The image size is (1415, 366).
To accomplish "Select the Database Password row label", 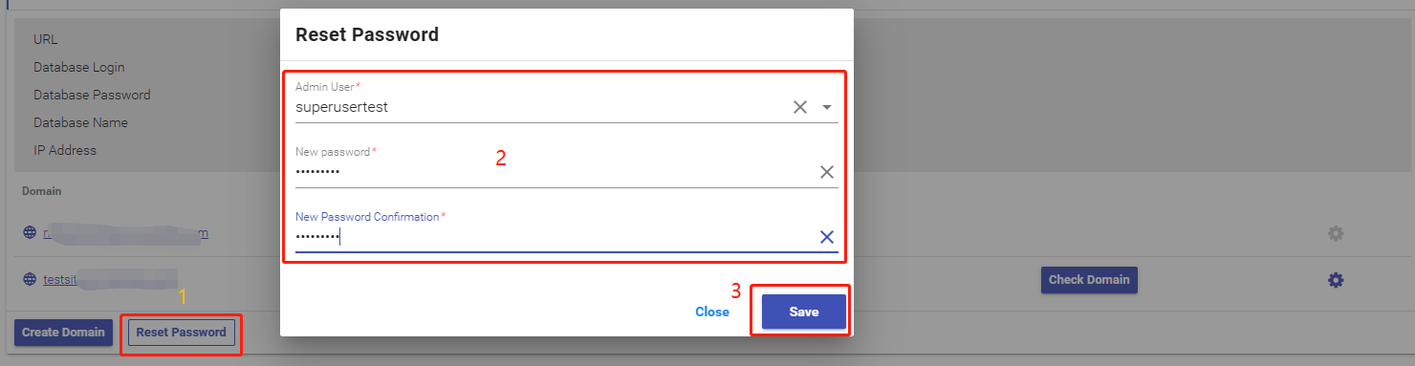I will (92, 96).
